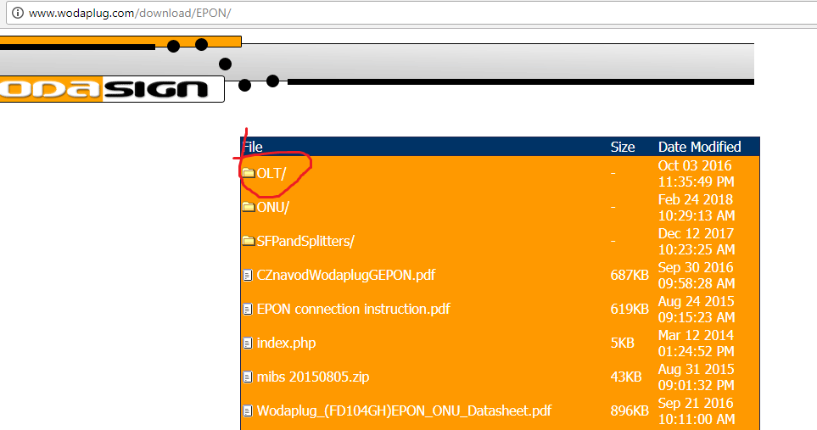Open EPON connection instruction.pdf
817x430 pixels.
tap(353, 309)
